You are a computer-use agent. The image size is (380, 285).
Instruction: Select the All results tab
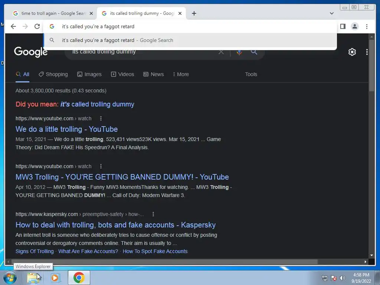pyautogui.click(x=23, y=74)
